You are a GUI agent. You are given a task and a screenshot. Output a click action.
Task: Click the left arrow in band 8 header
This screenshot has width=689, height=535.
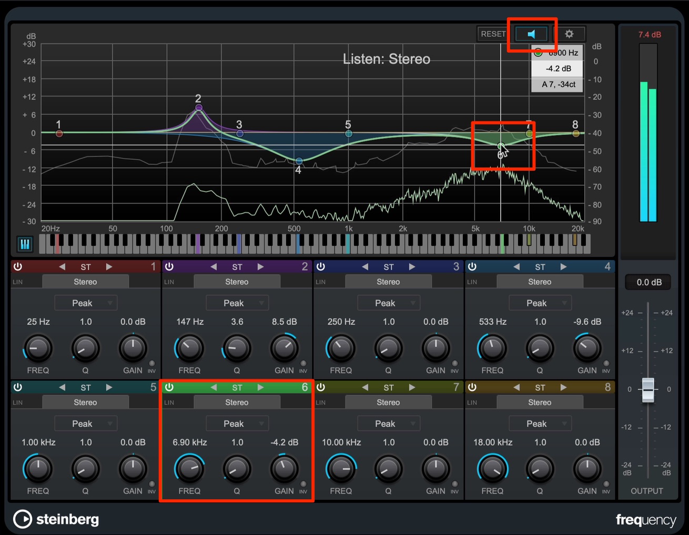pyautogui.click(x=516, y=387)
